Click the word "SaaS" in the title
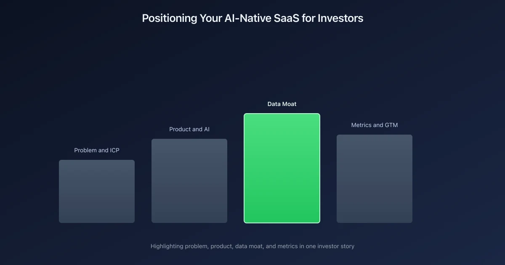The image size is (505, 265). [x=287, y=18]
